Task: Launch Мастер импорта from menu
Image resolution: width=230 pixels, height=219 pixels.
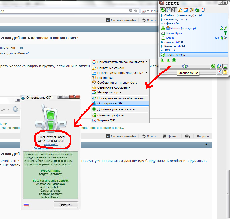Action: pos(120,92)
